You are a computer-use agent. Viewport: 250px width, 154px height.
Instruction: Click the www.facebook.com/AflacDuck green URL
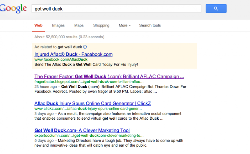pos(61,60)
